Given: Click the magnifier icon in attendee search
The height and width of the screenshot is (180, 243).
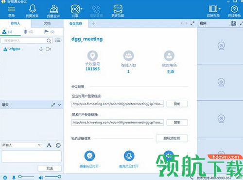Looking at the screenshot, I should 49,40.
